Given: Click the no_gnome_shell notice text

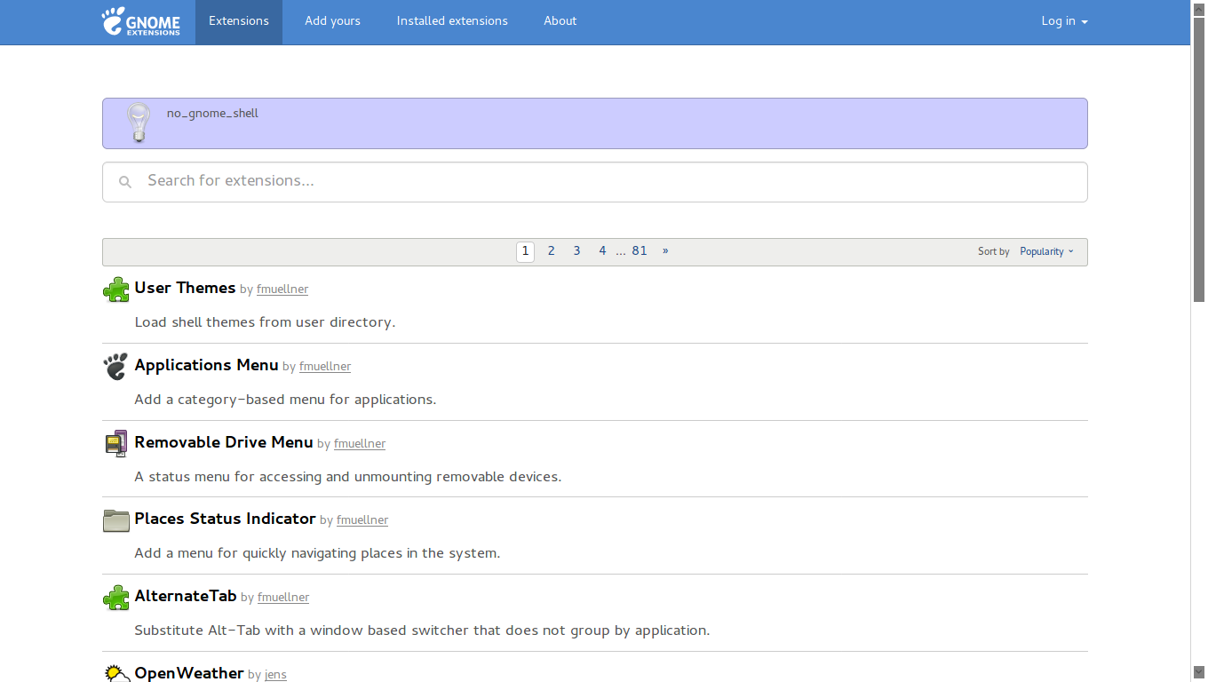Looking at the screenshot, I should click(x=212, y=114).
